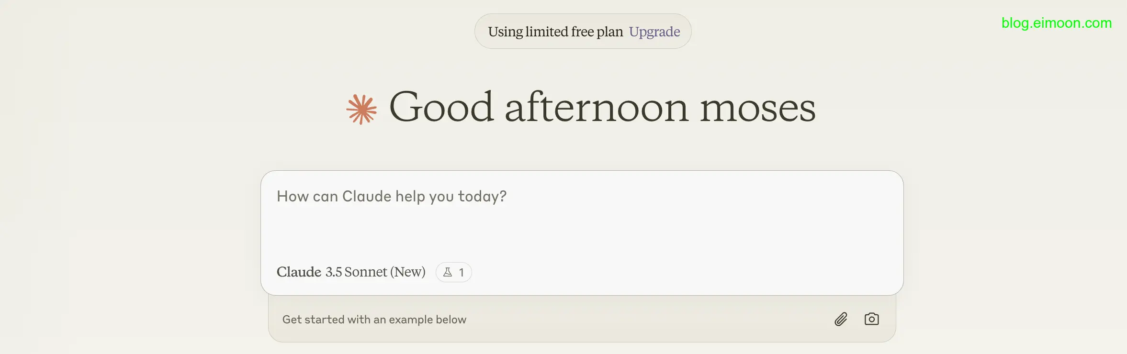
Task: Open experimental features via the flask badge
Action: [453, 272]
